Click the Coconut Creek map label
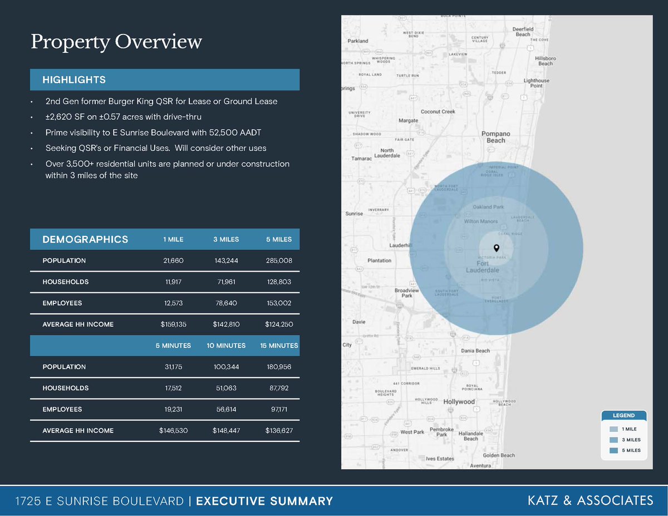The height and width of the screenshot is (516, 668). 438,111
